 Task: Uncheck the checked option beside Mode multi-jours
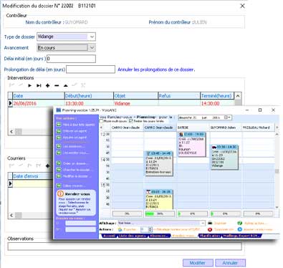[x=131, y=121]
